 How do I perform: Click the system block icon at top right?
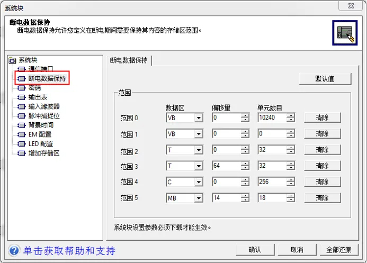[x=343, y=33]
